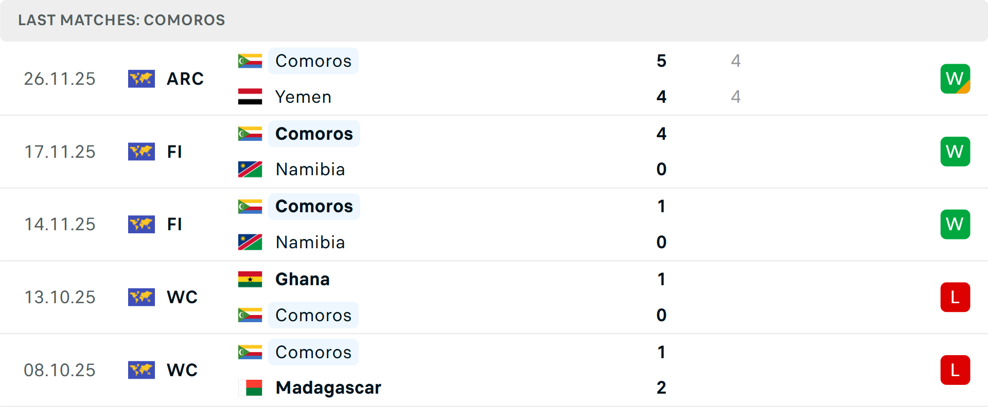Click world competition icon beside ARC
Viewport: 988px width, 407px height.
[142, 79]
